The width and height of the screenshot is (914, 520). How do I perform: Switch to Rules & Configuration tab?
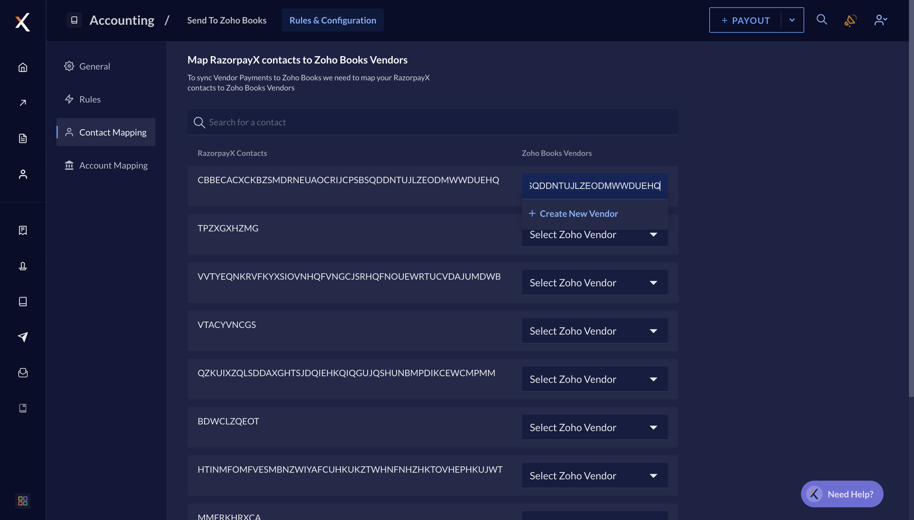(333, 20)
